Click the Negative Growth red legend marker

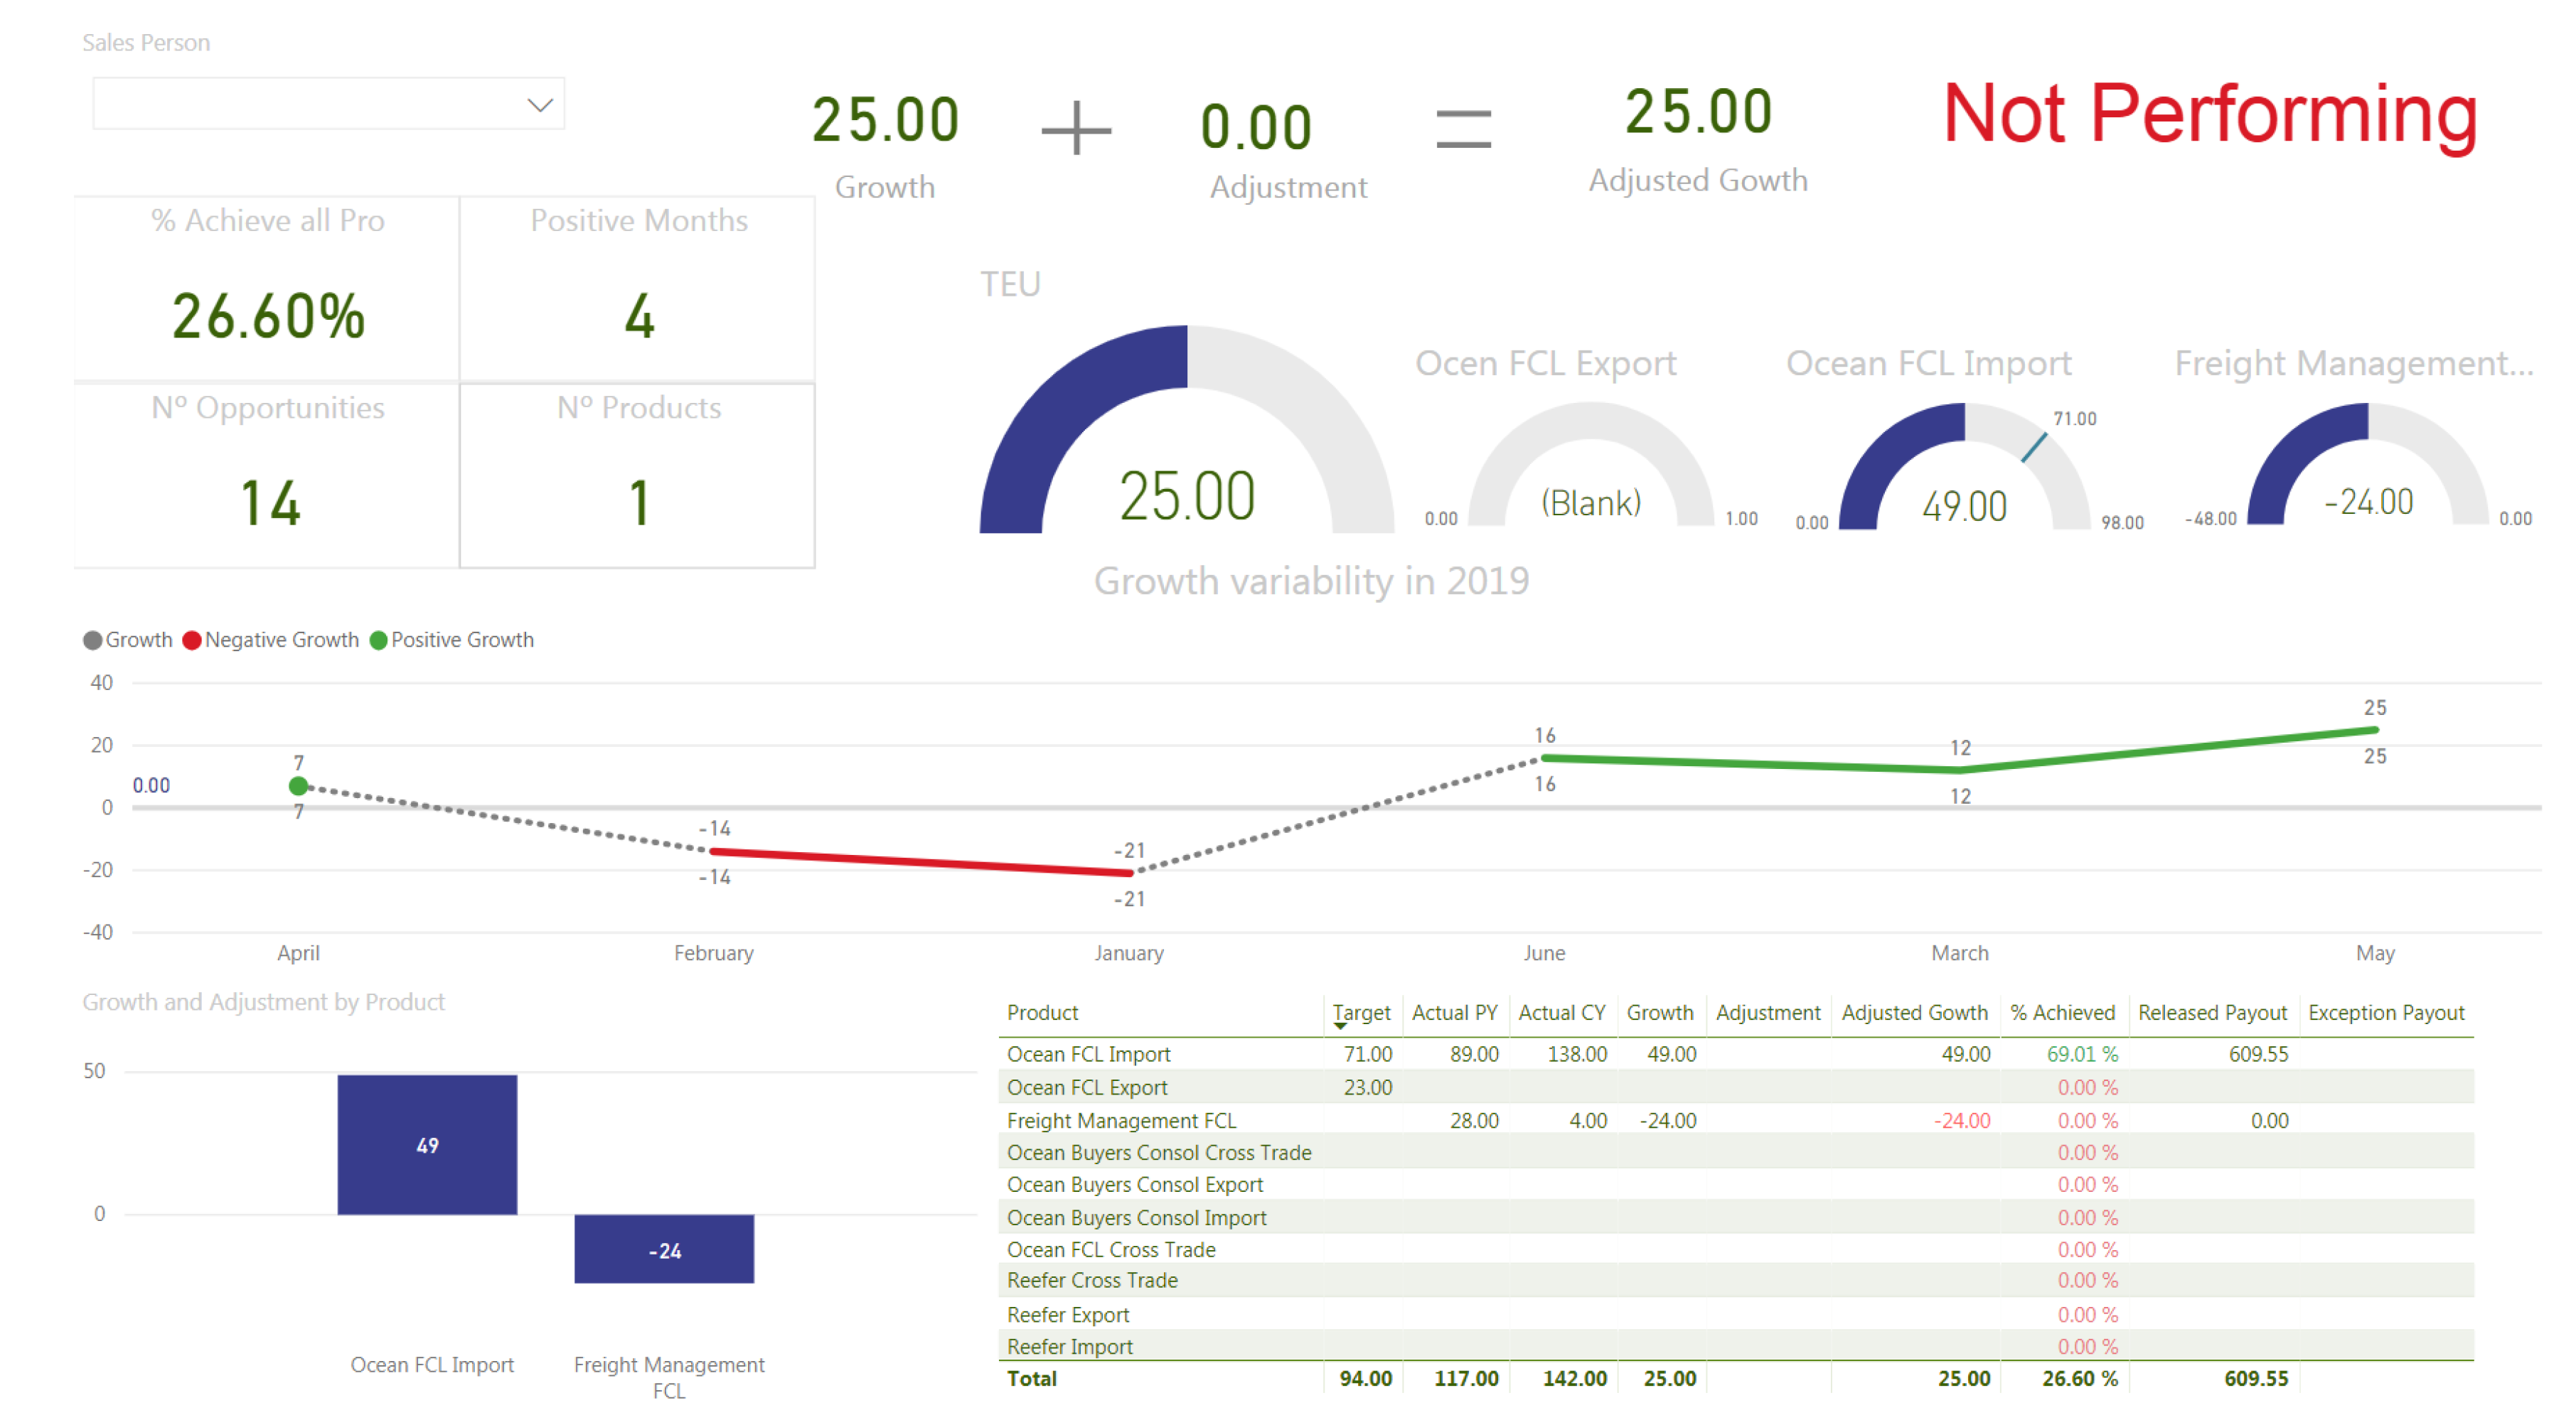pyautogui.click(x=192, y=640)
